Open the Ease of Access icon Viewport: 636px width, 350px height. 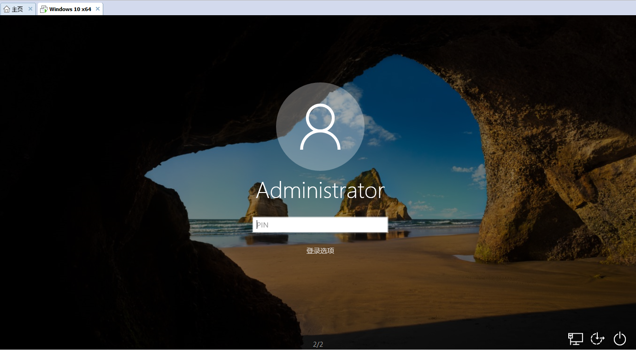point(598,338)
